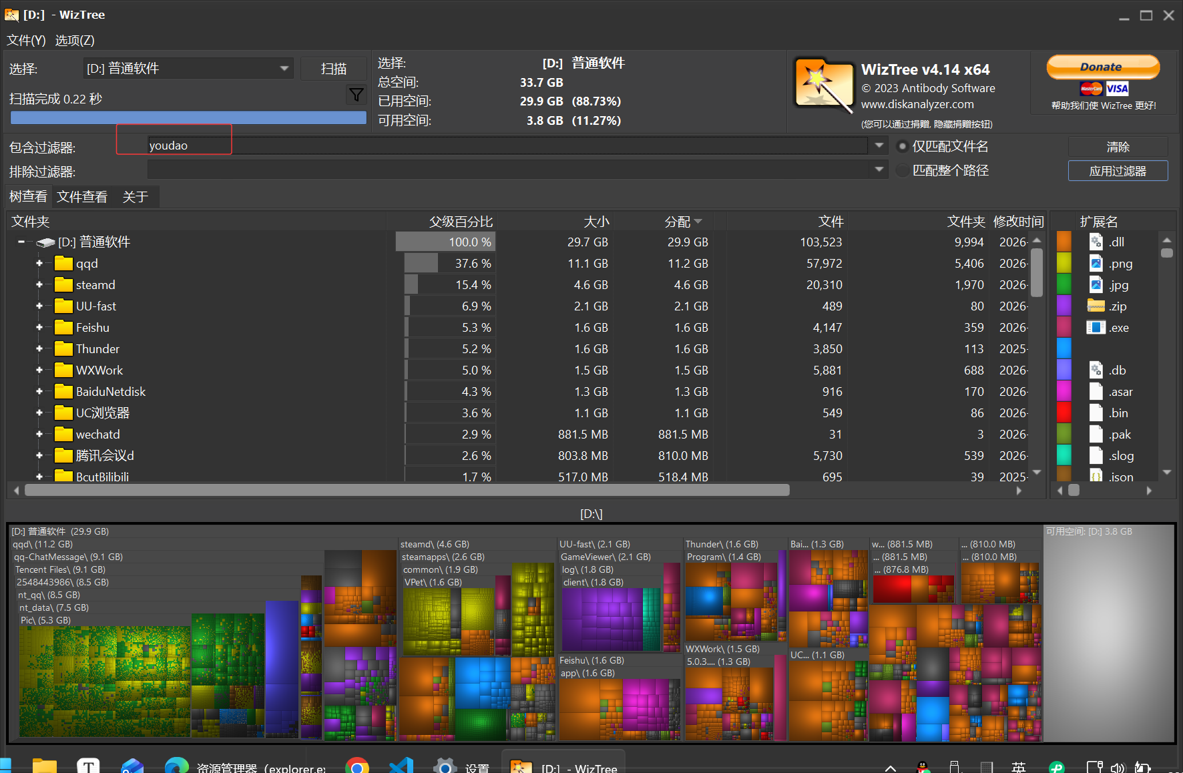Click the filter funnel icon

pos(357,95)
